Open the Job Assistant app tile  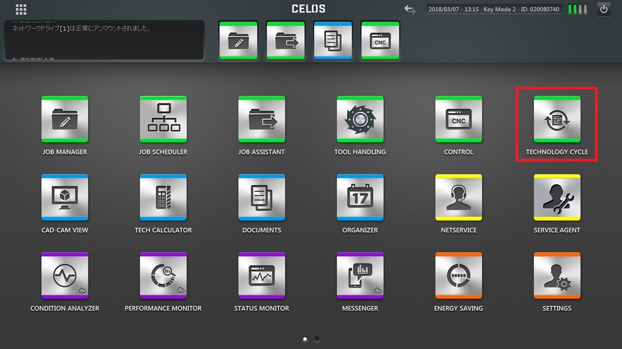261,119
